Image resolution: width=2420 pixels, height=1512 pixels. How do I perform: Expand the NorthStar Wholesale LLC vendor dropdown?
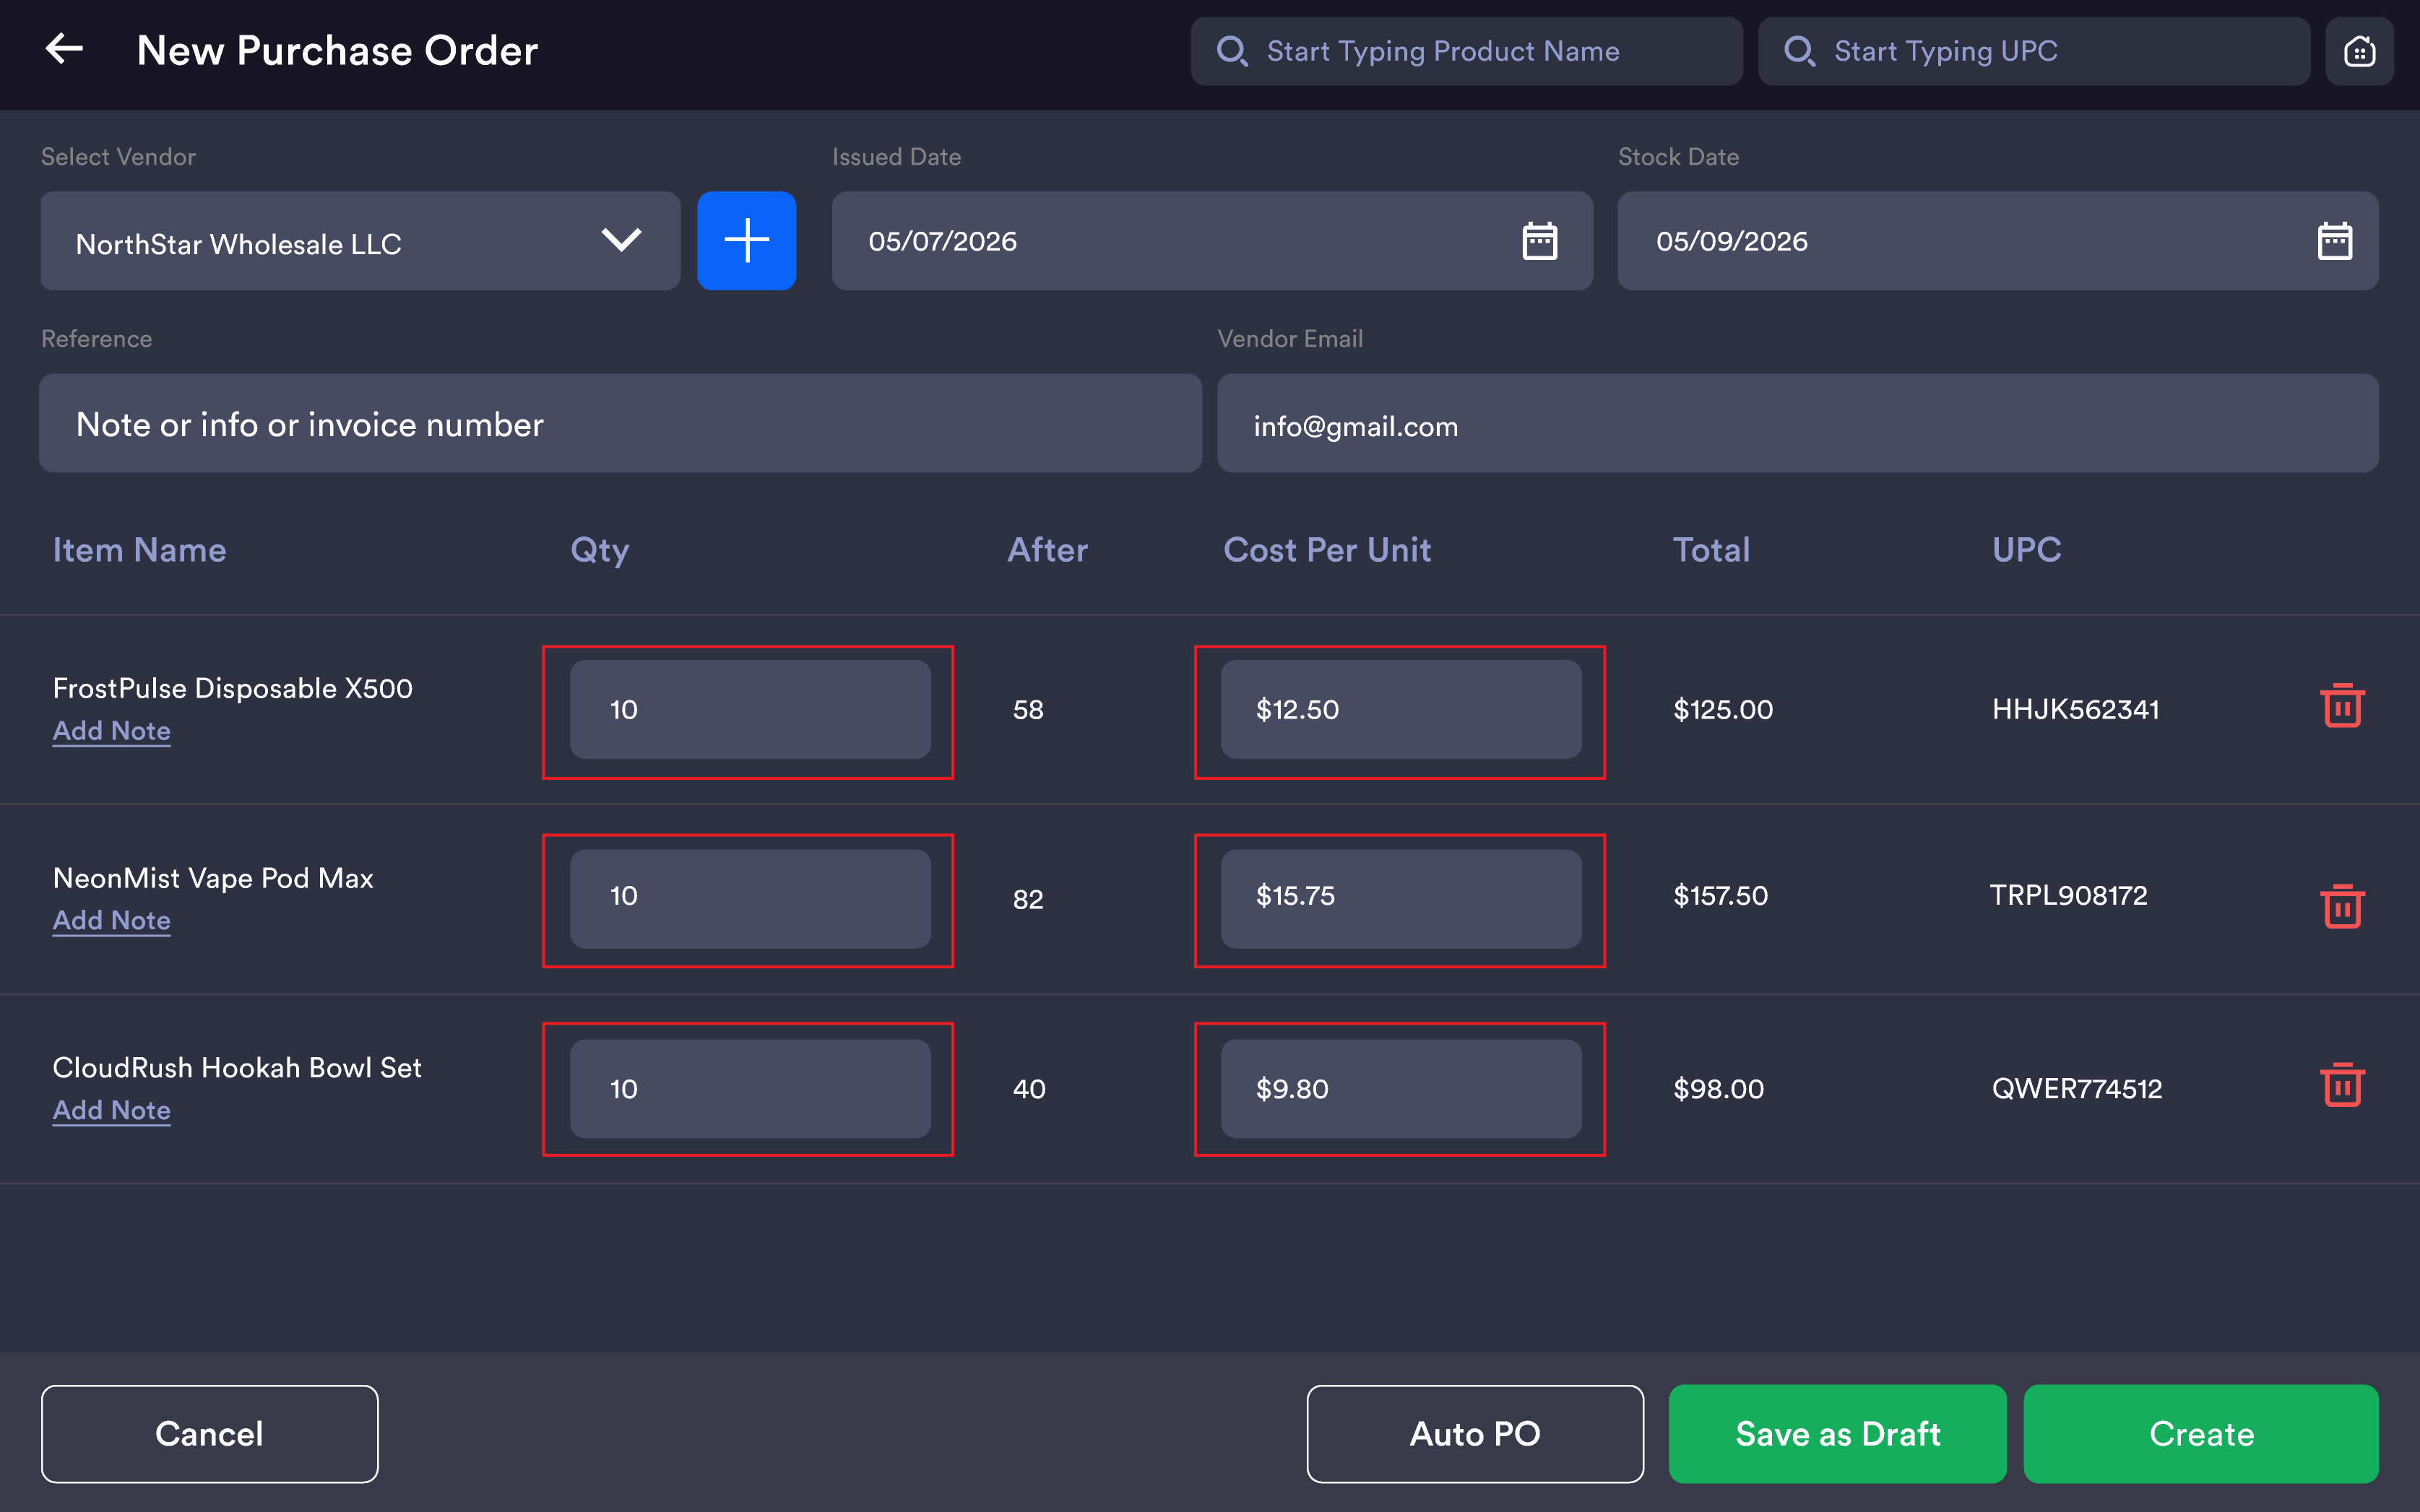360,241
